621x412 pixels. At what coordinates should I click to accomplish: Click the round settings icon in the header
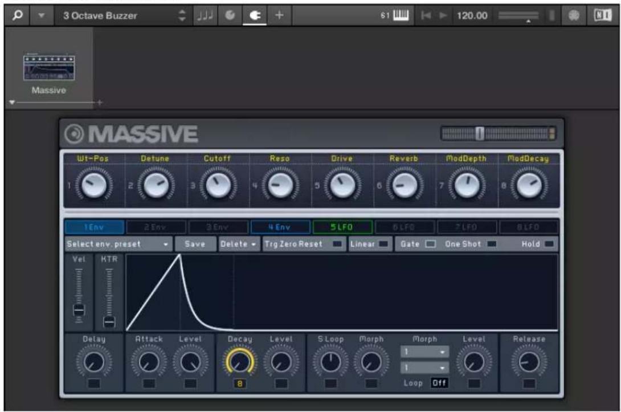574,15
